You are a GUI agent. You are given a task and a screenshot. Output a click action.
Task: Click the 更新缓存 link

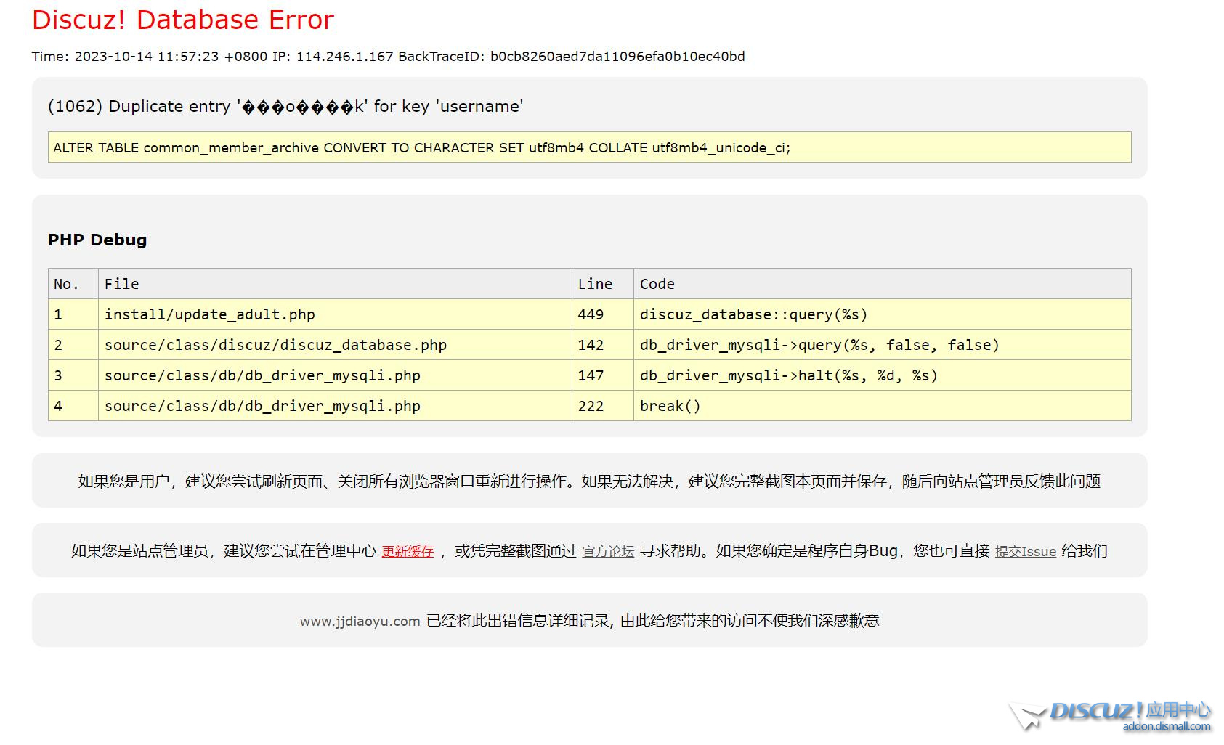[x=408, y=551]
